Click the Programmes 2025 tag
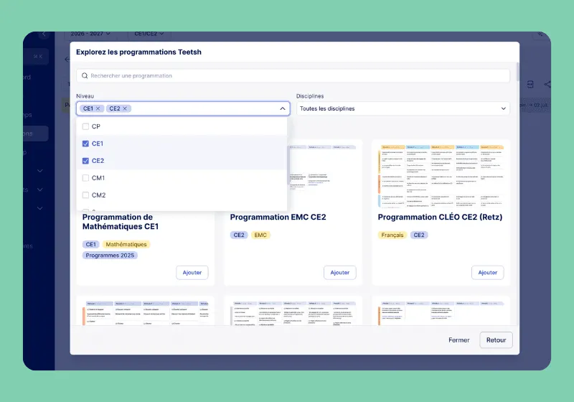The width and height of the screenshot is (574, 402). 110,256
